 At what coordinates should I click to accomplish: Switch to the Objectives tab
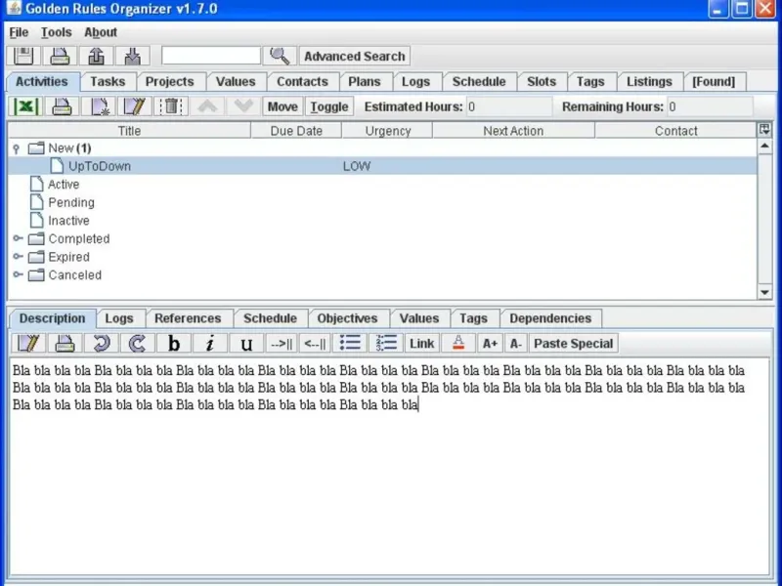click(x=348, y=318)
